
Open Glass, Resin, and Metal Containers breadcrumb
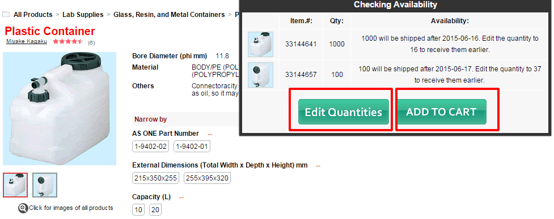pos(169,15)
